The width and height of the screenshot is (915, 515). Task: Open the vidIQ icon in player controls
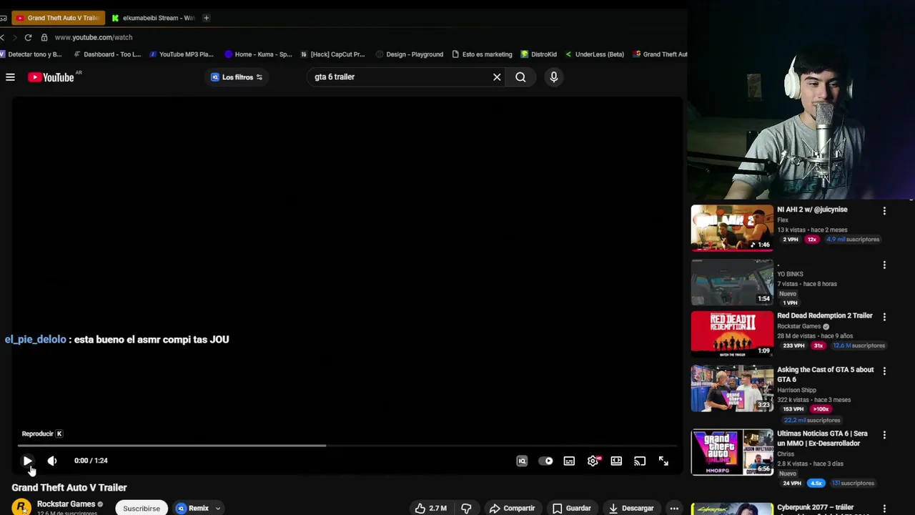(522, 461)
